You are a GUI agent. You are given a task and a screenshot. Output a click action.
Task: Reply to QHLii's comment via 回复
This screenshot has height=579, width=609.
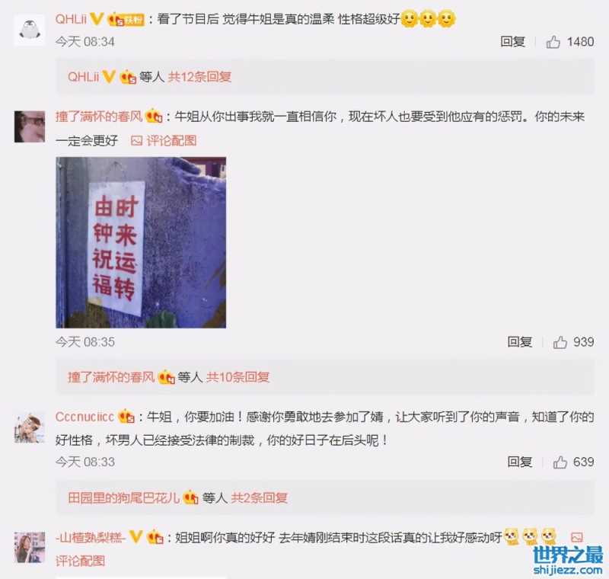tap(512, 42)
